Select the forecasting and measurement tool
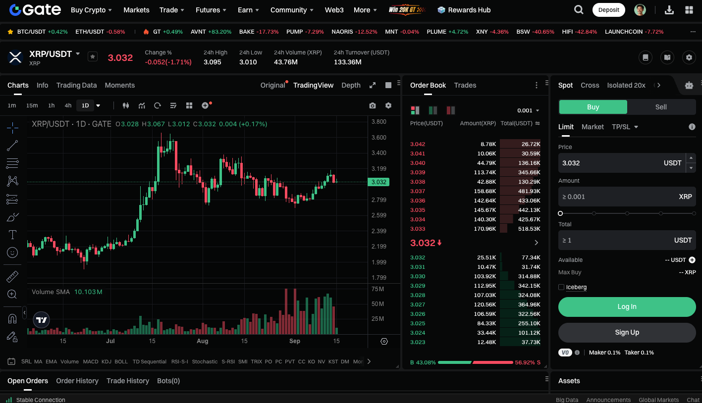The image size is (702, 403). pos(12,199)
